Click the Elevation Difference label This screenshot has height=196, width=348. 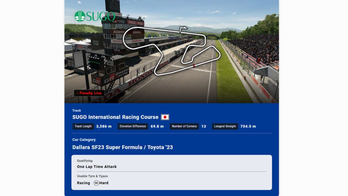[x=133, y=126]
